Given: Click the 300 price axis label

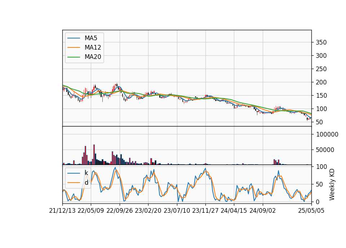Looking at the screenshot, I should click(x=321, y=56).
